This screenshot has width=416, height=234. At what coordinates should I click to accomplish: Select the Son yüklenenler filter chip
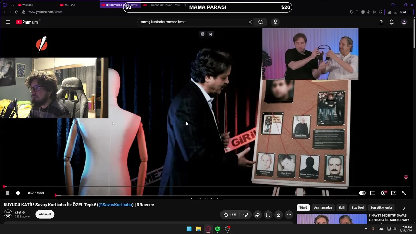[x=382, y=208]
